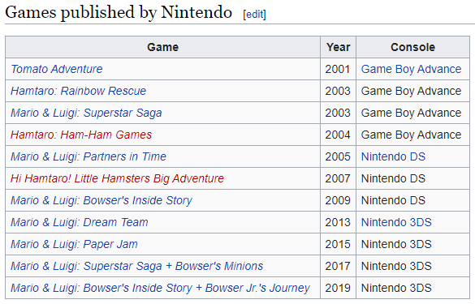Click the red Hamtaro: Ham-Ham Games link
This screenshot has height=304, width=475.
81,135
